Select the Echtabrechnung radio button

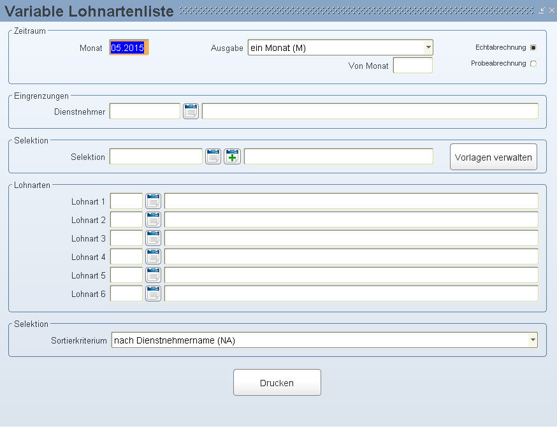click(533, 48)
